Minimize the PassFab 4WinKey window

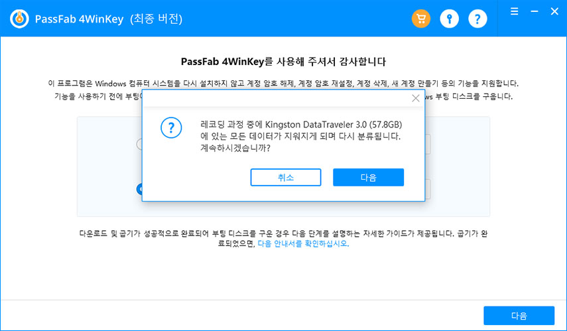535,11
